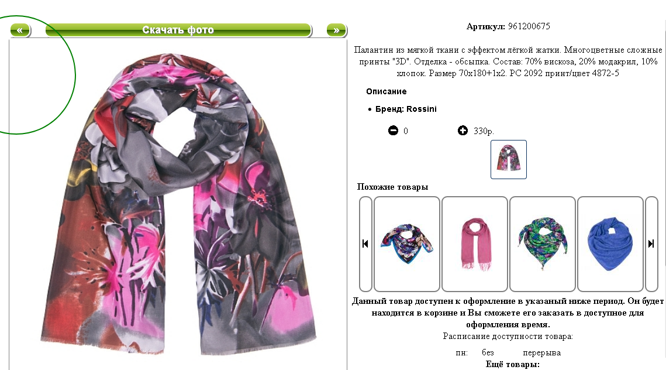Download the photo via Скачать фото

pyautogui.click(x=178, y=30)
